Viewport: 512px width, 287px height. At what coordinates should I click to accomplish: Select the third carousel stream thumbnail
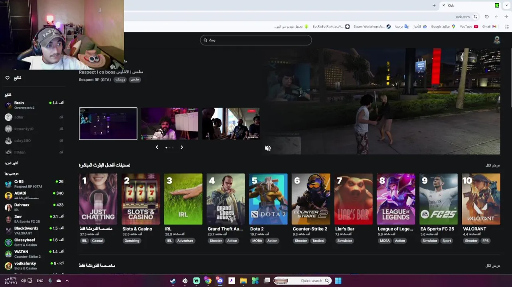231,124
